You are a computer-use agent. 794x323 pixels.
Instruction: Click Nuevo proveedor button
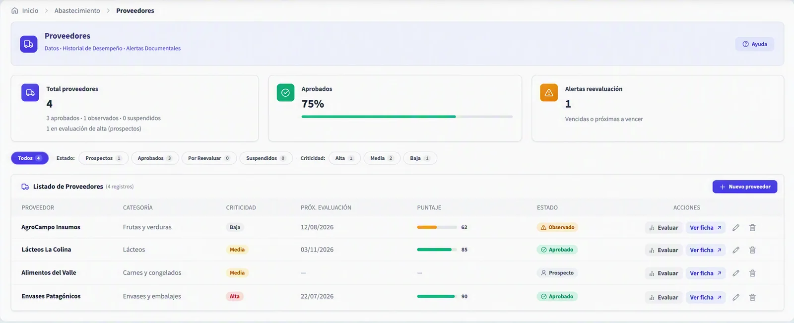coord(745,187)
